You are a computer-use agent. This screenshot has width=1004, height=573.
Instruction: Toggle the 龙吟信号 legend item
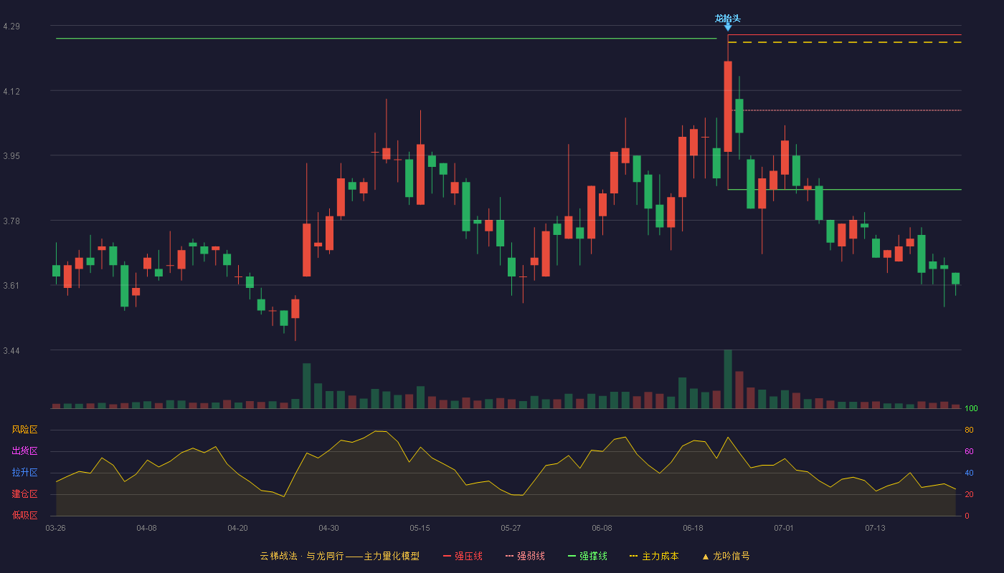point(726,556)
